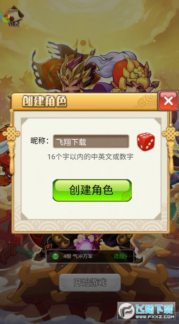The width and height of the screenshot is (179, 324).
Task: Click the 选服> server selection link
Action: point(120,257)
